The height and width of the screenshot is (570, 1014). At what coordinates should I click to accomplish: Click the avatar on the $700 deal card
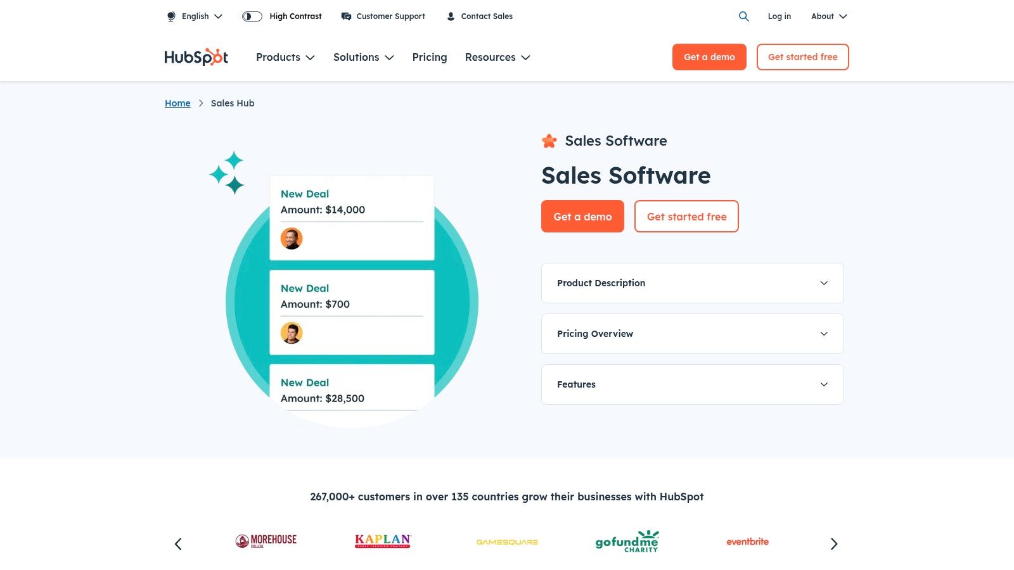pos(292,333)
